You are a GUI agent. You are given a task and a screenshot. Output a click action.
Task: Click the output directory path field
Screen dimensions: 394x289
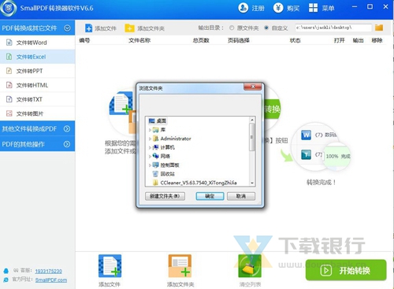click(333, 28)
